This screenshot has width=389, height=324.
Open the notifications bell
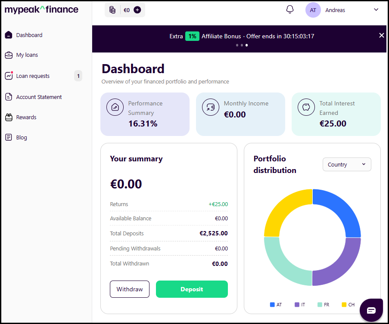(x=289, y=9)
